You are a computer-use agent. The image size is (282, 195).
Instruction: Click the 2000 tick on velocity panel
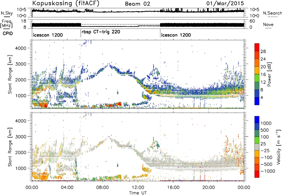(x=22, y=152)
